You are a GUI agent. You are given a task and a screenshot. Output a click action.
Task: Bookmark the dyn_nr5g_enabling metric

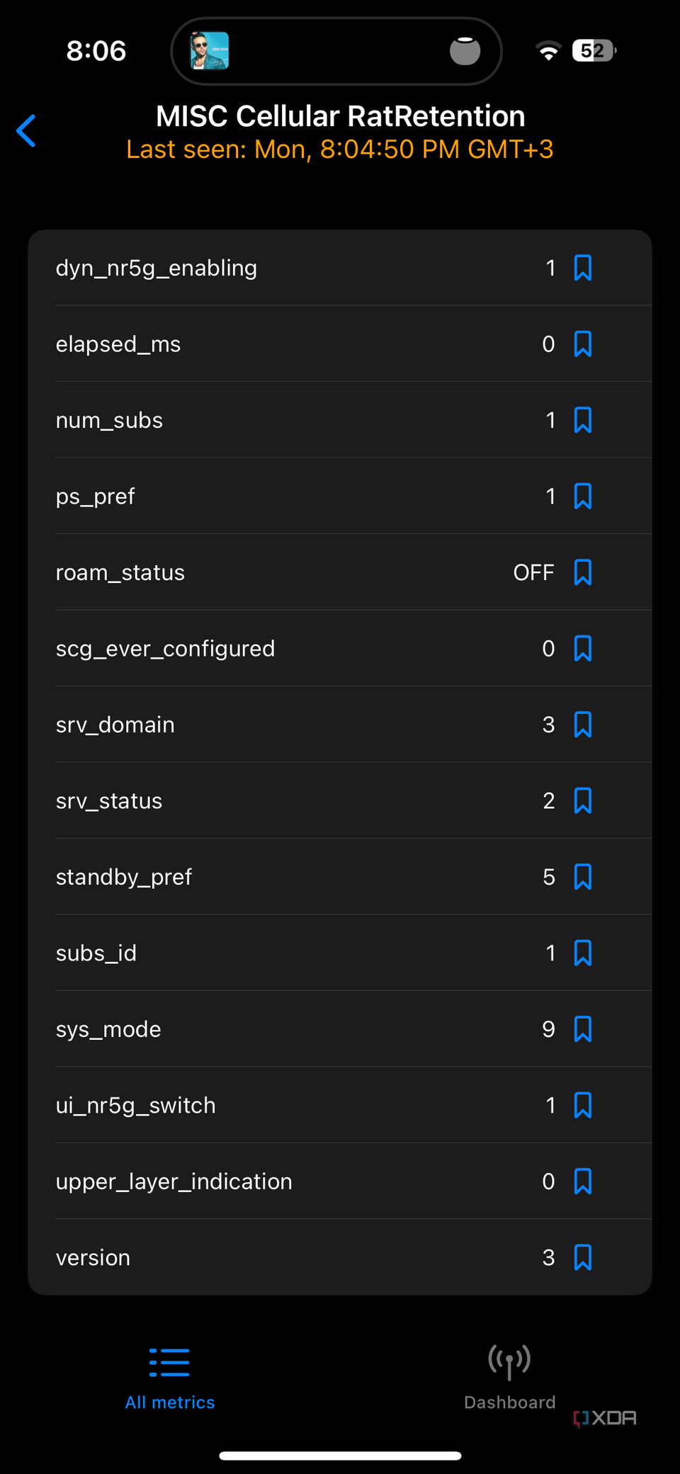582,268
